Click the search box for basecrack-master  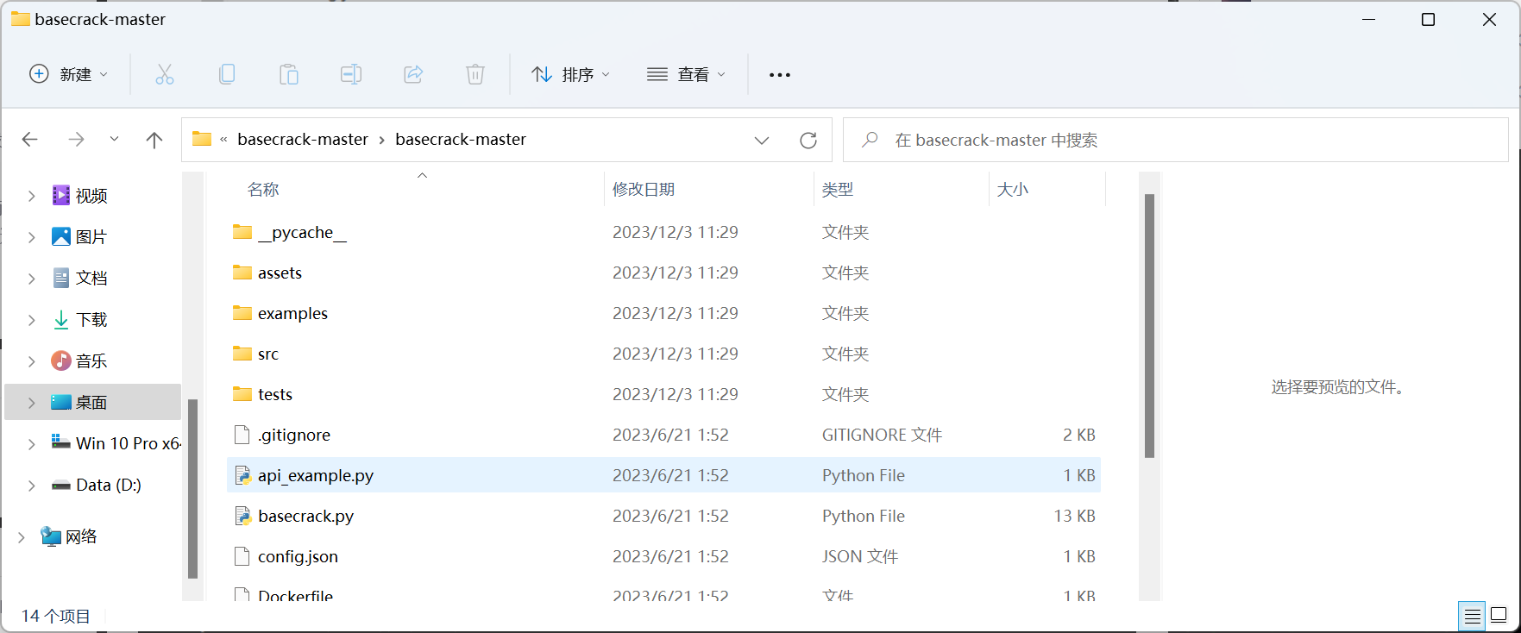(1173, 140)
